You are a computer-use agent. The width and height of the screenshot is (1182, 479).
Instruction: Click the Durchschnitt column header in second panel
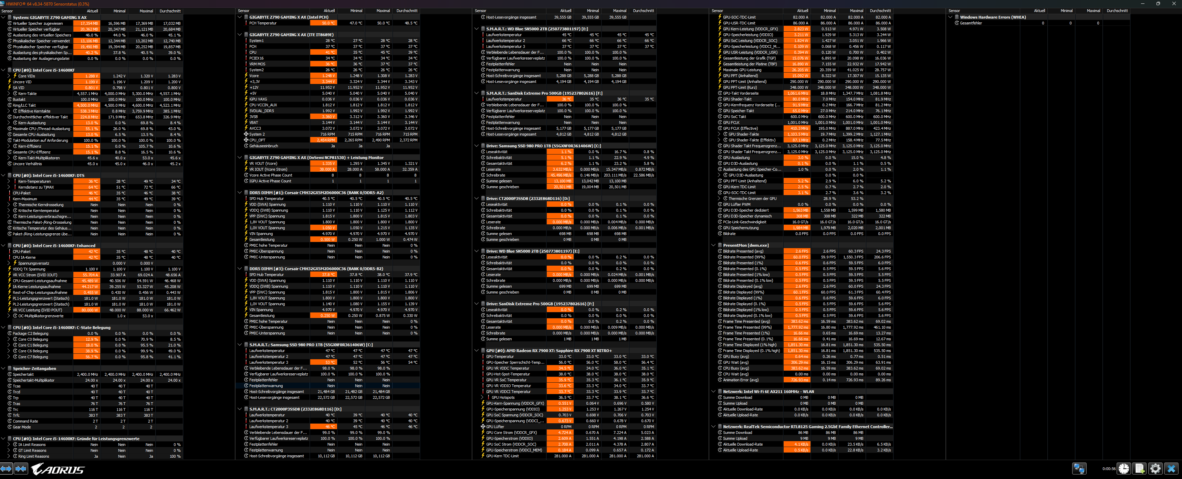pos(407,11)
